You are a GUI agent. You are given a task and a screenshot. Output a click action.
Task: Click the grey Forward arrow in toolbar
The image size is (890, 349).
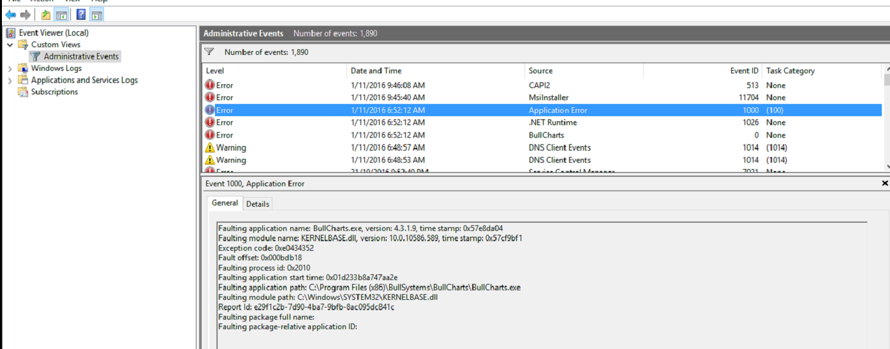coord(26,14)
